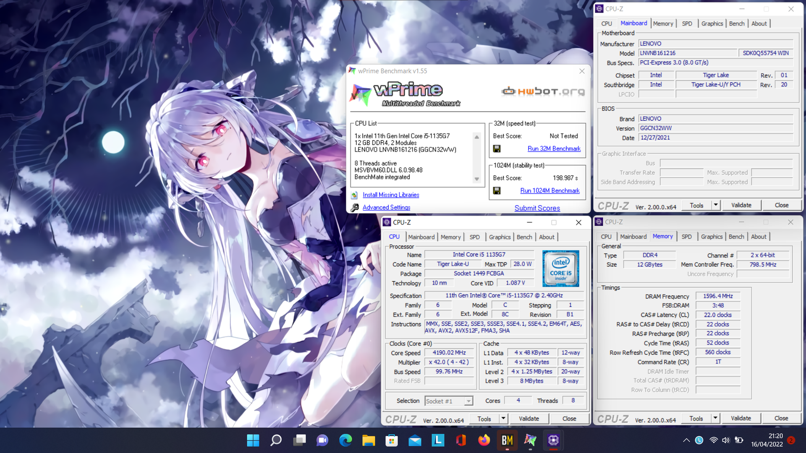Launch Microsoft Edge from taskbar
This screenshot has height=453, width=806.
point(345,440)
